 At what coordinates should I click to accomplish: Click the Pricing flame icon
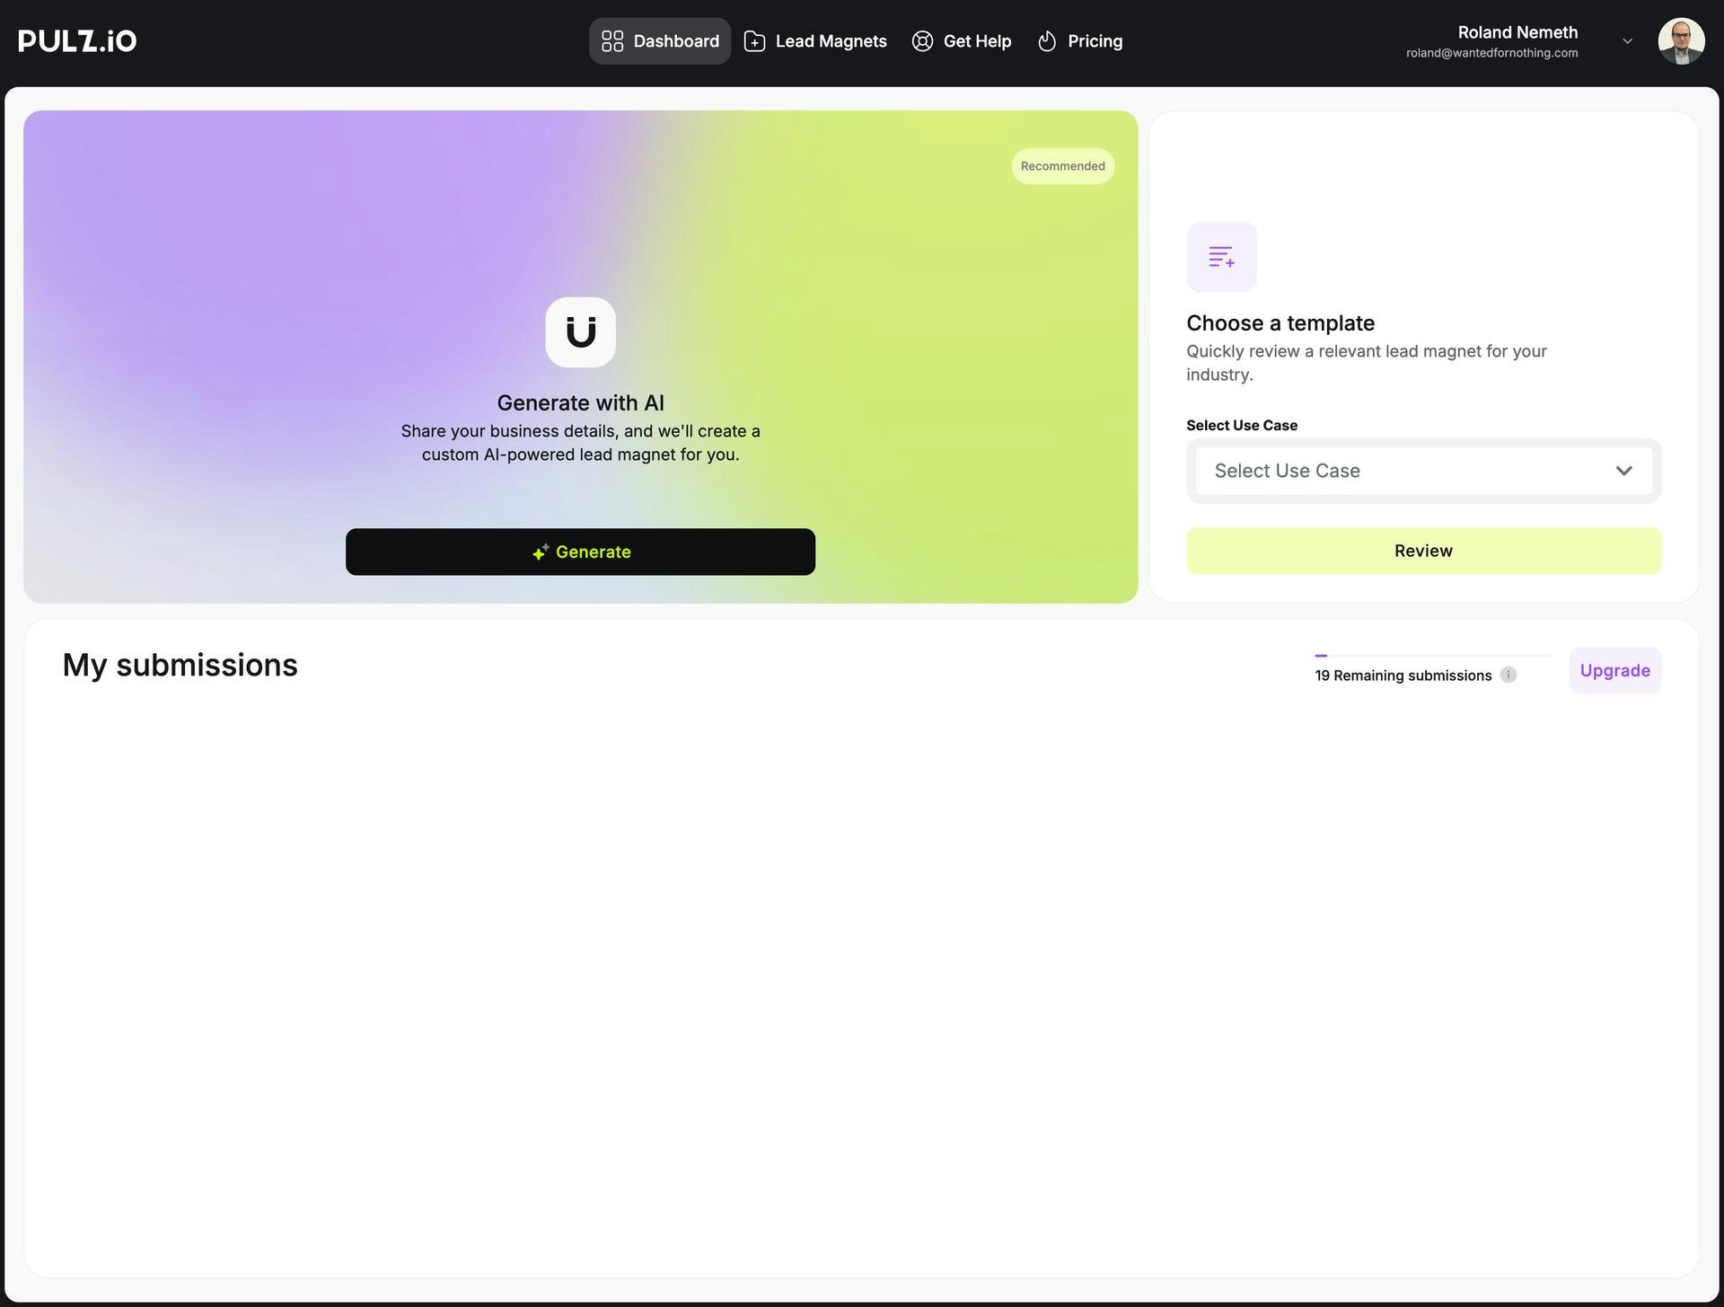click(x=1047, y=41)
